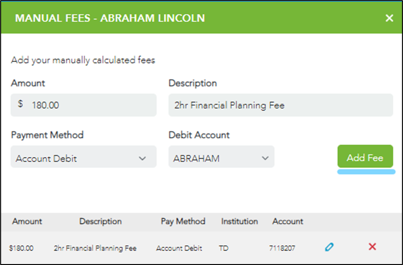Expand the ABRAHAM debit account dropdown
This screenshot has width=403, height=265.
(x=221, y=156)
